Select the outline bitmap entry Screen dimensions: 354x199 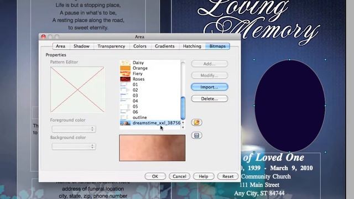click(150, 117)
